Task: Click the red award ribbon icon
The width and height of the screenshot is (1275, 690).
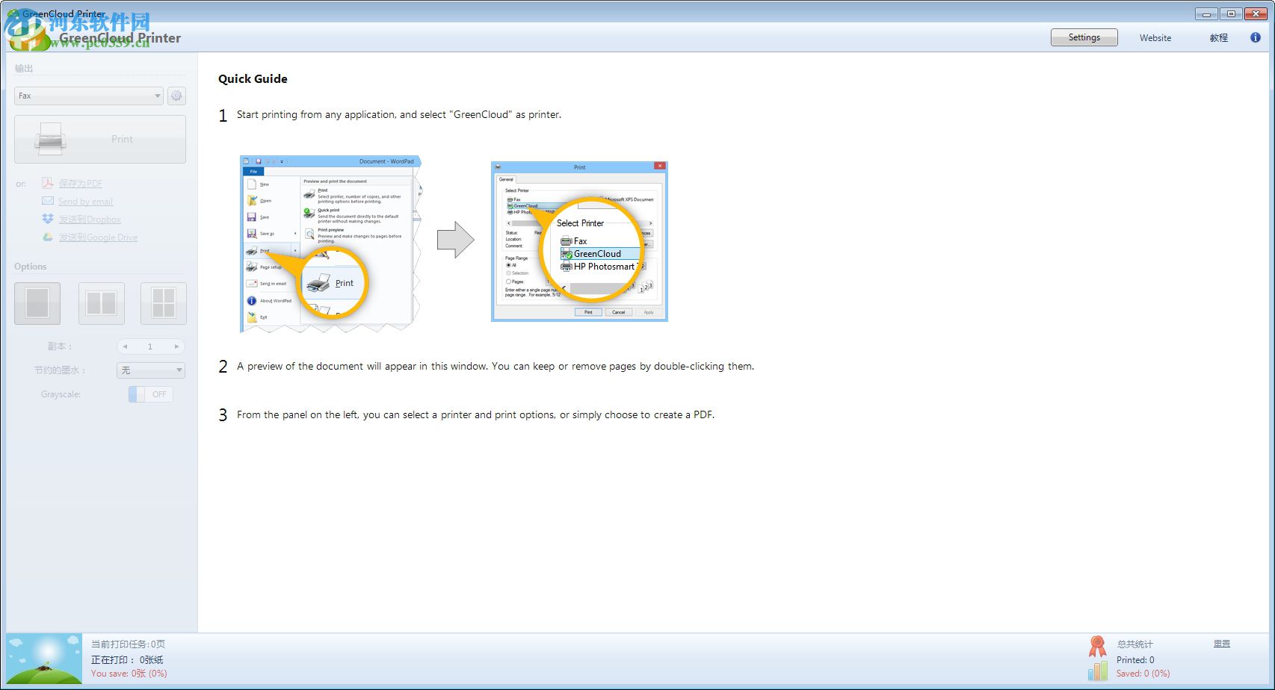Action: (1097, 647)
